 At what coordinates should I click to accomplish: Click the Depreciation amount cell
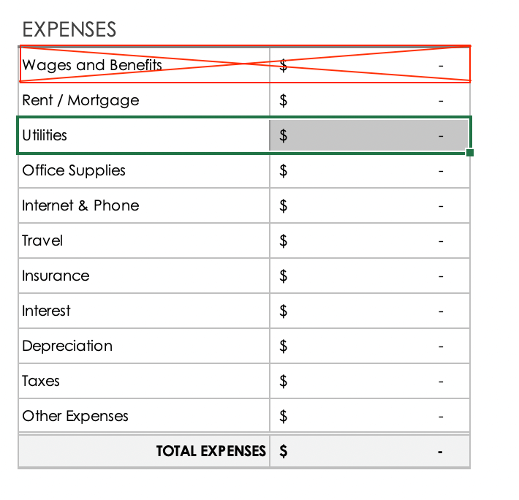(369, 346)
